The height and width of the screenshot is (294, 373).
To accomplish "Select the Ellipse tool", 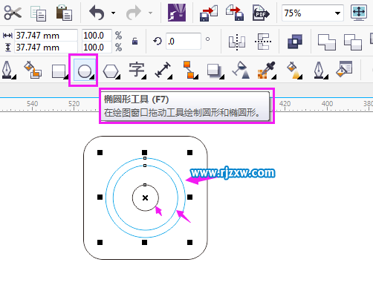I will 85,71.
